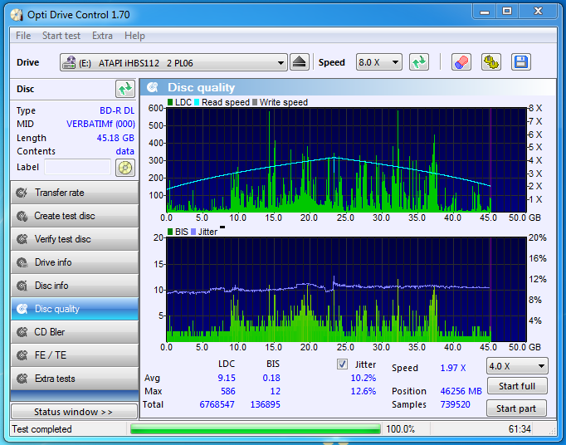Switch to CD Bler view
Screen dimensions: 566x445
[75, 332]
